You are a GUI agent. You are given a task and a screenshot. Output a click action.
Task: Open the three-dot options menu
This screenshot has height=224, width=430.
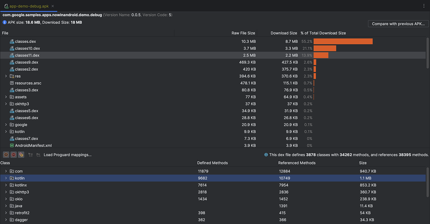pyautogui.click(x=424, y=6)
